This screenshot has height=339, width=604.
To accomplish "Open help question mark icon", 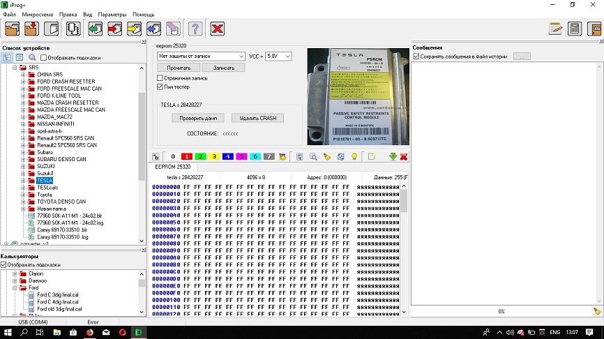I will pos(195,29).
